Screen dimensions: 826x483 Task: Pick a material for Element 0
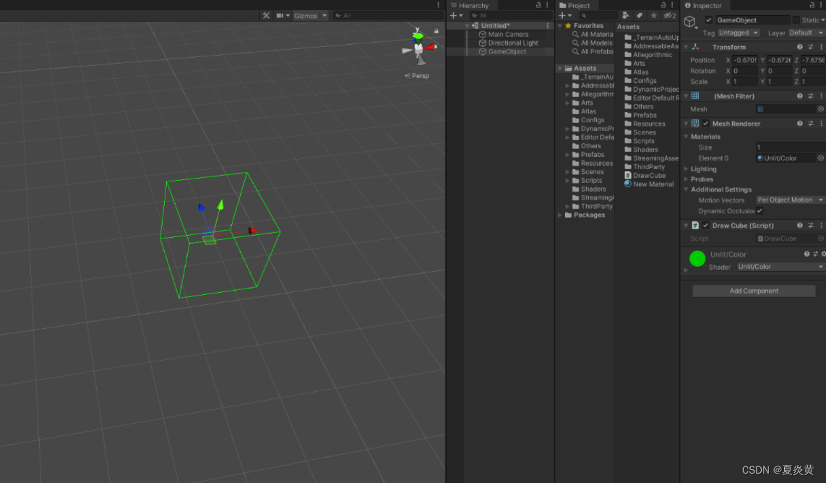coord(821,158)
